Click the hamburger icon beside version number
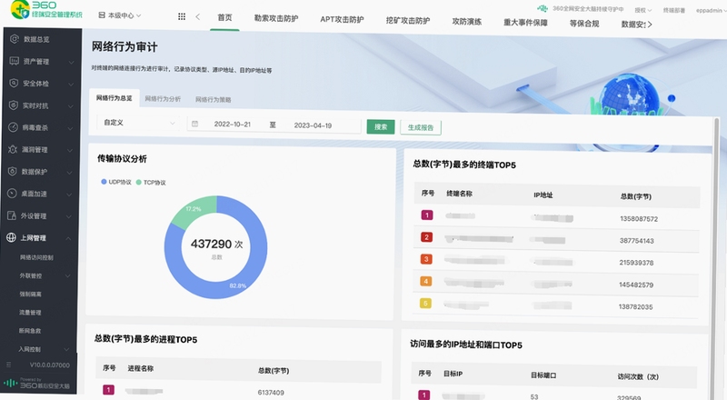 (8, 365)
